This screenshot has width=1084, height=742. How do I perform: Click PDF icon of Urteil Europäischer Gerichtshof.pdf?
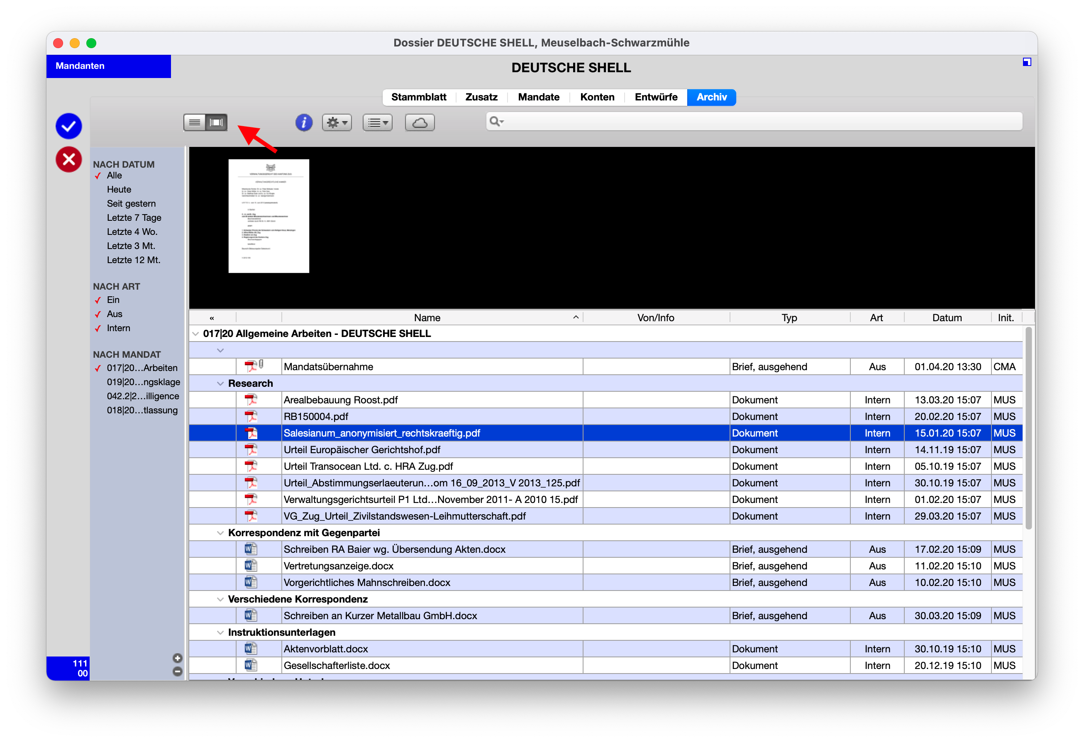251,449
